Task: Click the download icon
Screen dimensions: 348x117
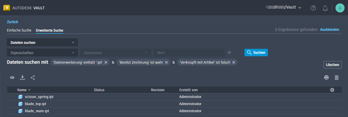Action: pyautogui.click(x=22, y=77)
